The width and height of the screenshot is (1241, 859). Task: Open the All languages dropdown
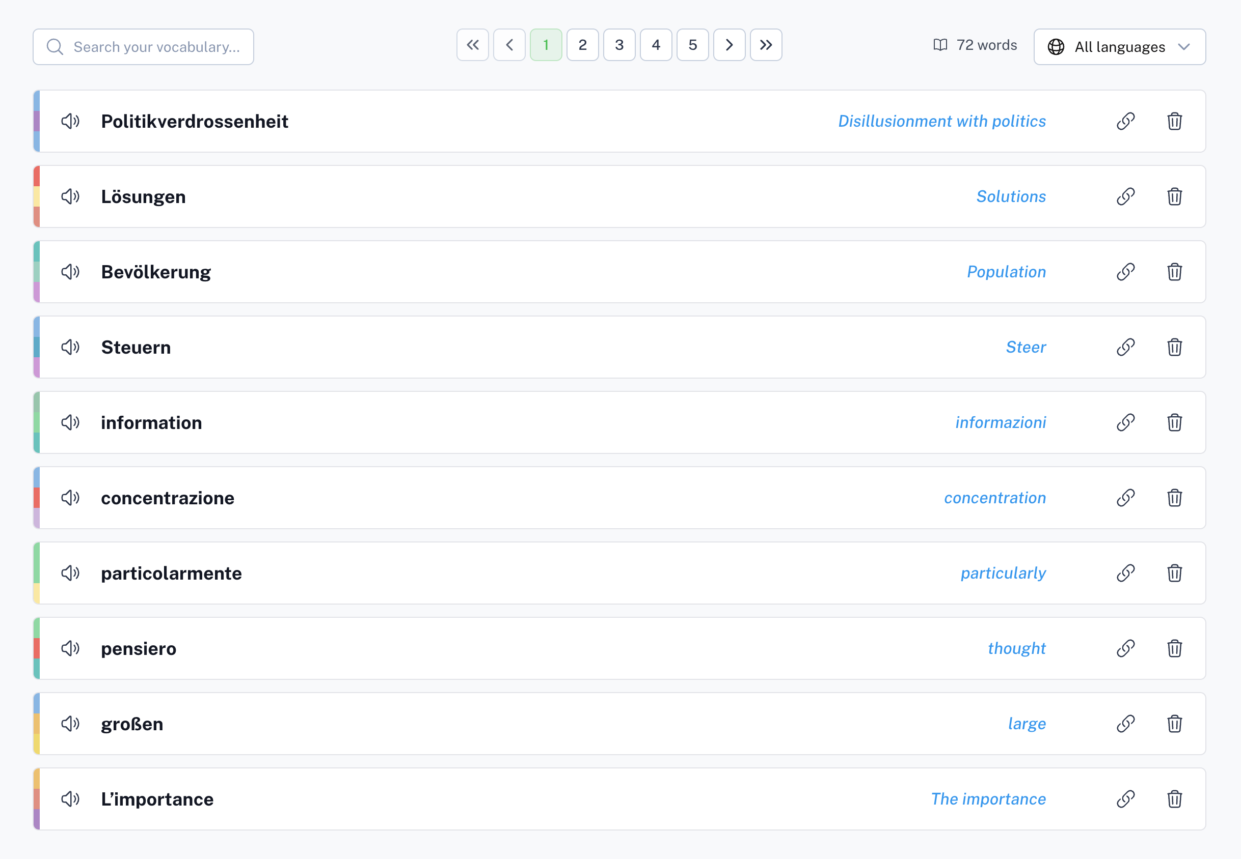(x=1119, y=47)
